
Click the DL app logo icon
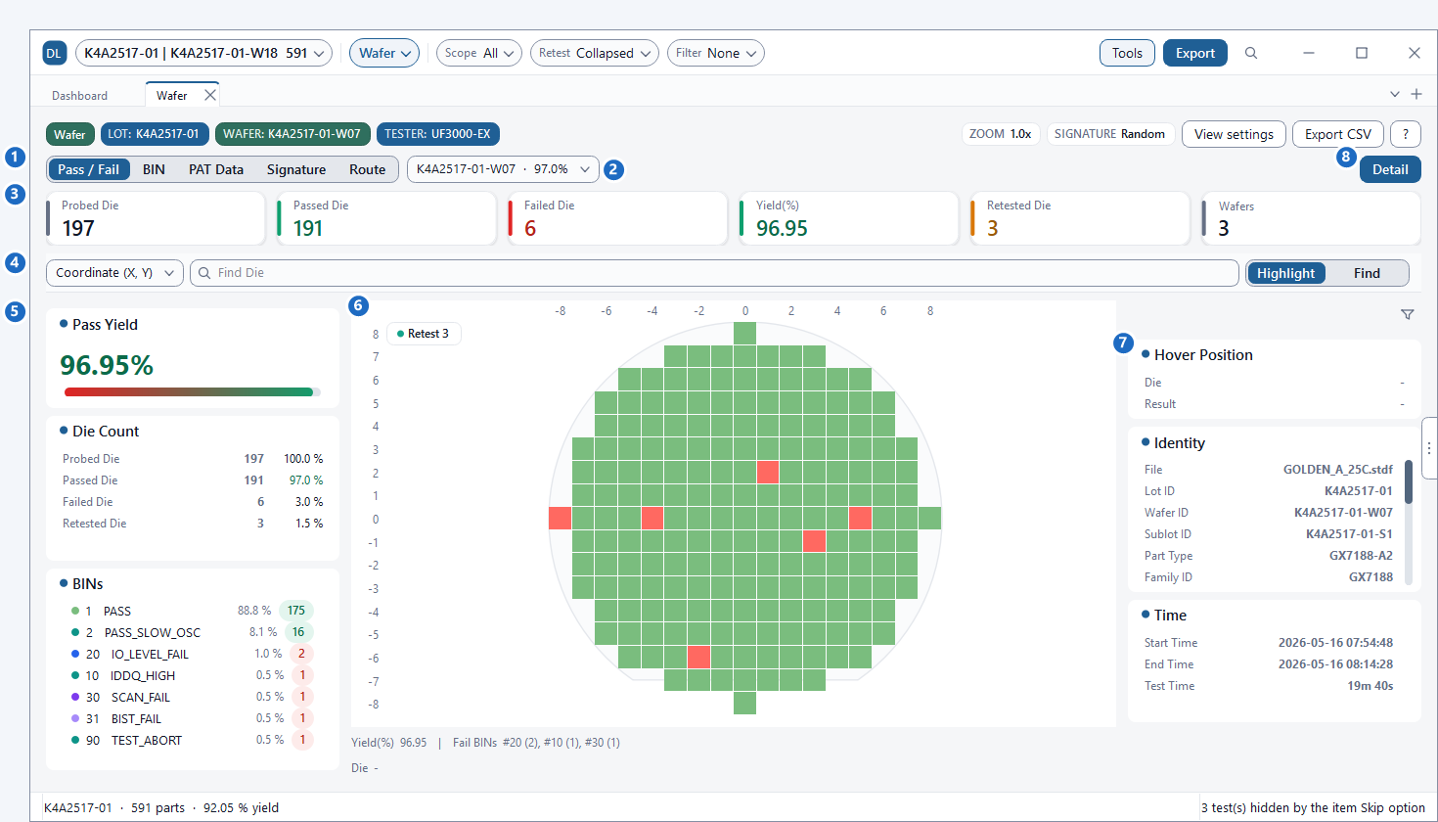[55, 53]
